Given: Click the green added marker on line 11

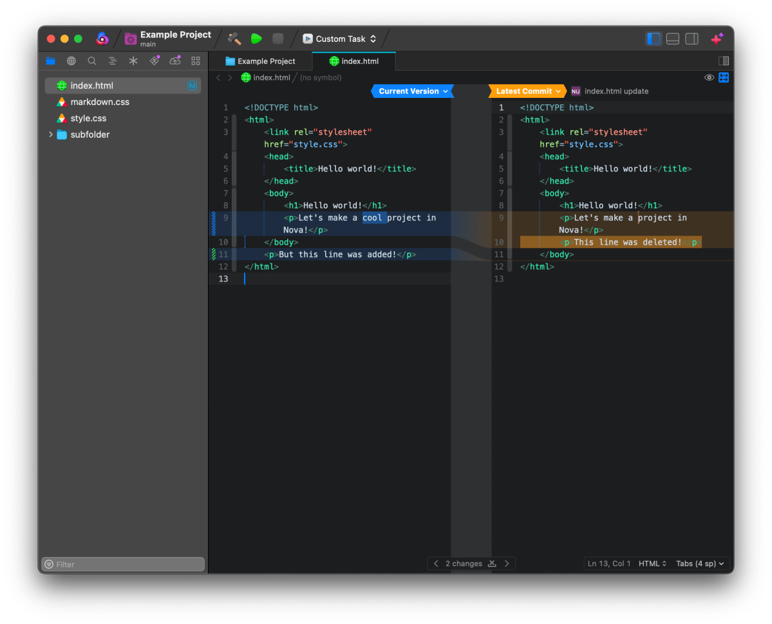Looking at the screenshot, I should tap(214, 254).
